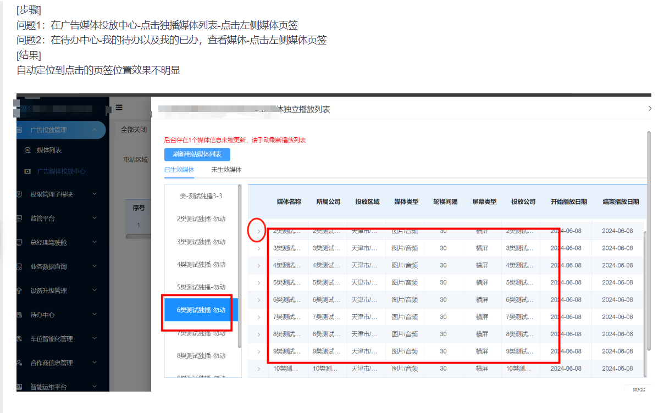The image size is (664, 413).
Task: Expand the 3樊测试 table row arrow
Action: pyautogui.click(x=259, y=248)
